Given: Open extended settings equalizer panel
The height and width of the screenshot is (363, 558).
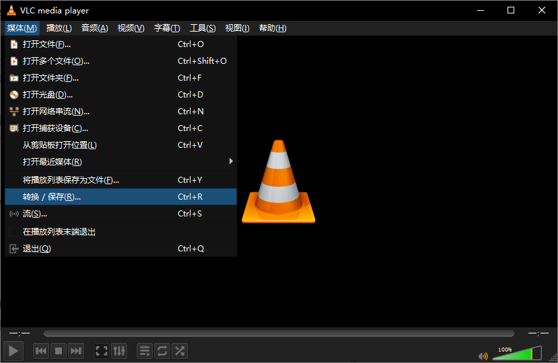Looking at the screenshot, I should 119,351.
